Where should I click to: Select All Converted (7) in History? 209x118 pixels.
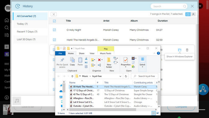[x=30, y=16]
